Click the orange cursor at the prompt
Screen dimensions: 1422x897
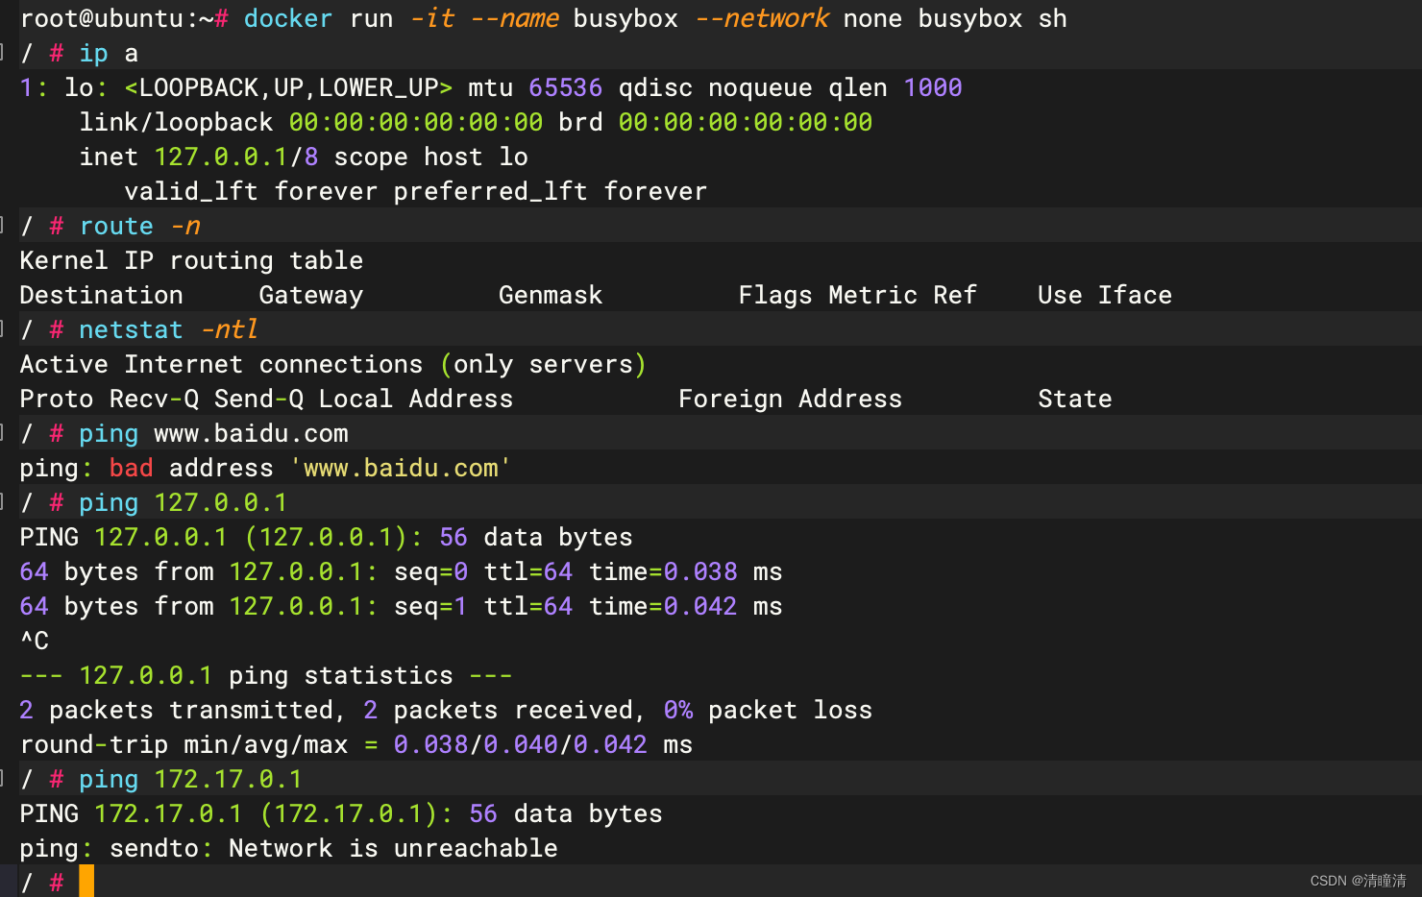(x=86, y=881)
